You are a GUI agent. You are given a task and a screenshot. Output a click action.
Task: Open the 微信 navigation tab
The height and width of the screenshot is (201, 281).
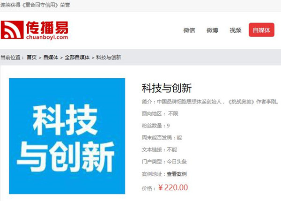point(189,30)
